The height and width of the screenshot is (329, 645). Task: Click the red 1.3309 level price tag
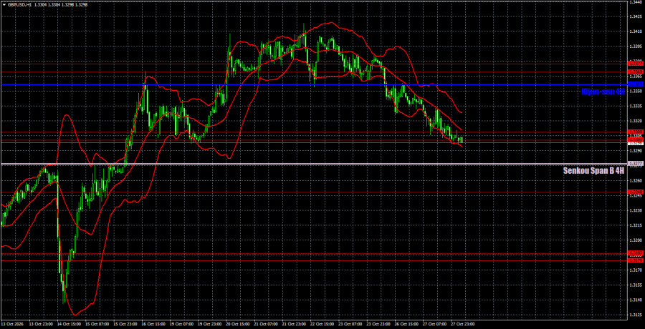[x=636, y=132]
